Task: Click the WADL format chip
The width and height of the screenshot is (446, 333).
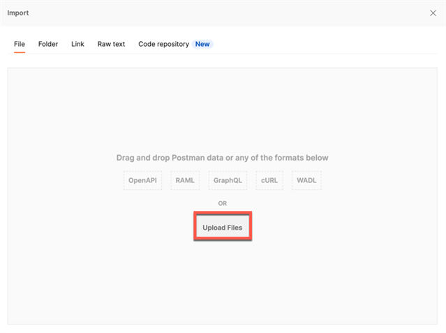Action: click(x=306, y=180)
